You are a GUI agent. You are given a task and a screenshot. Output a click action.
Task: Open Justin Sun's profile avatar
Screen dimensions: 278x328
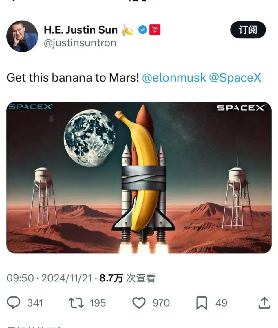(22, 36)
